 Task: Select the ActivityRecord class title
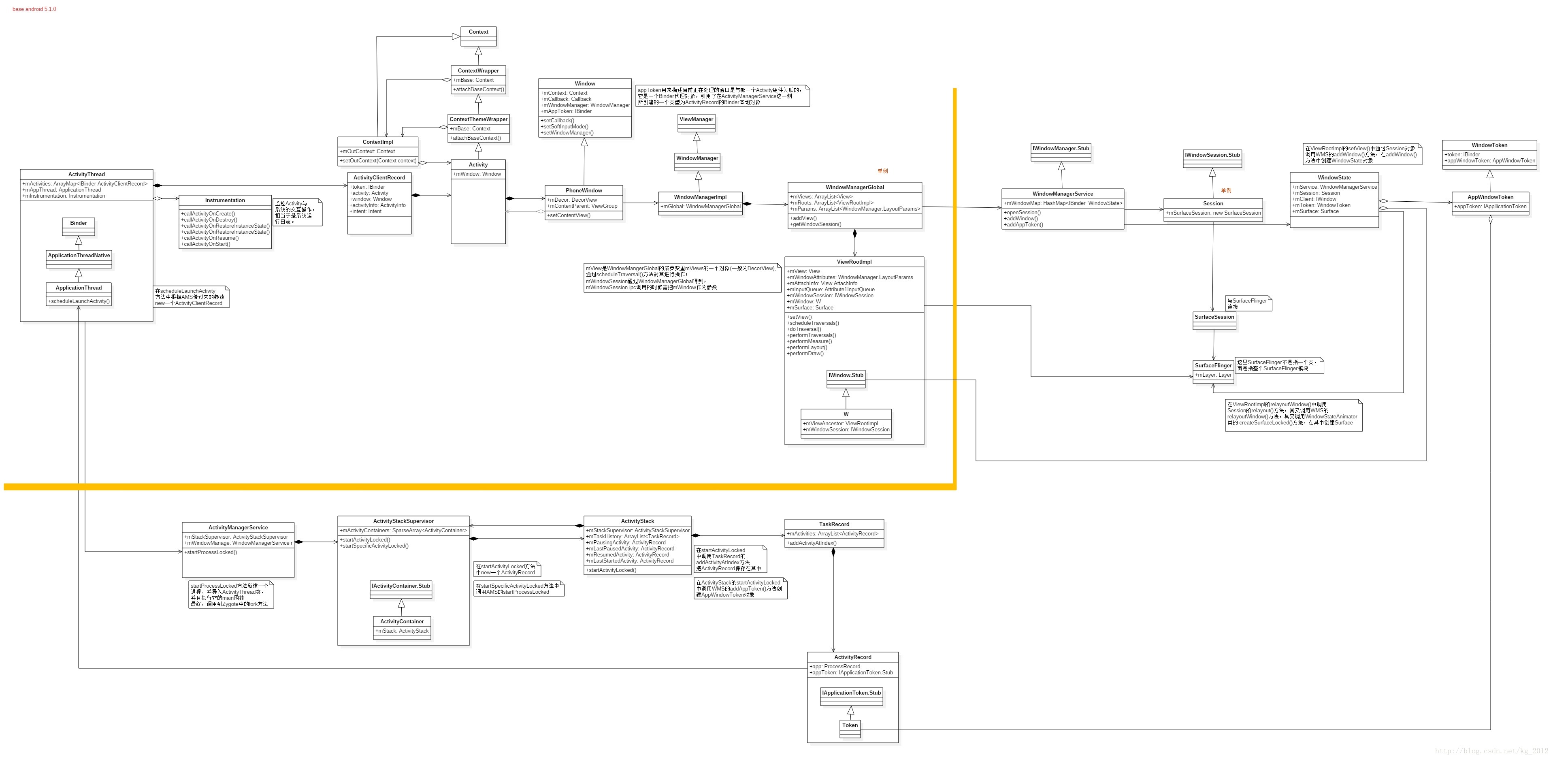coord(853,658)
